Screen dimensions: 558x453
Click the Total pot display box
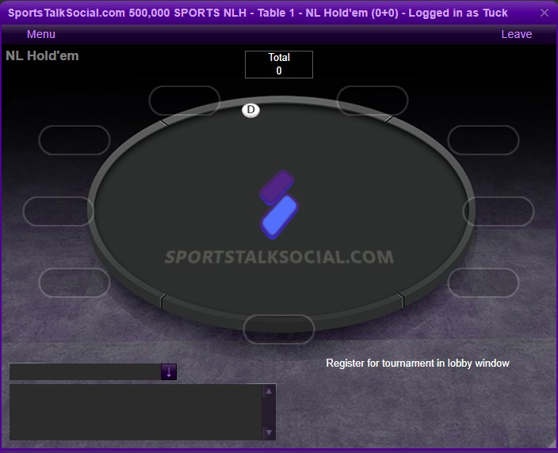tap(279, 64)
